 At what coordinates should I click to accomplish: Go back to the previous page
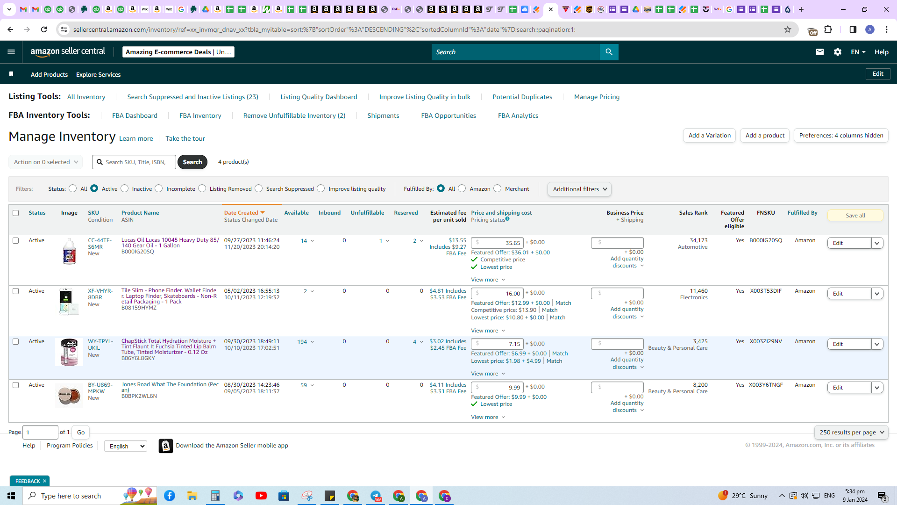(10, 29)
